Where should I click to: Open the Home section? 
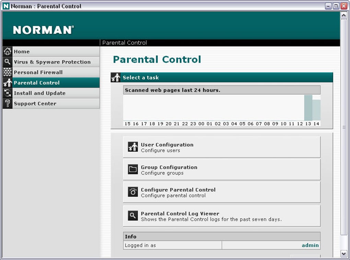pos(51,52)
